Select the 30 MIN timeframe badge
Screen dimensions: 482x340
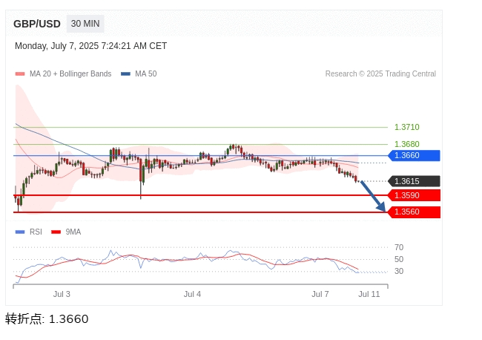click(85, 24)
